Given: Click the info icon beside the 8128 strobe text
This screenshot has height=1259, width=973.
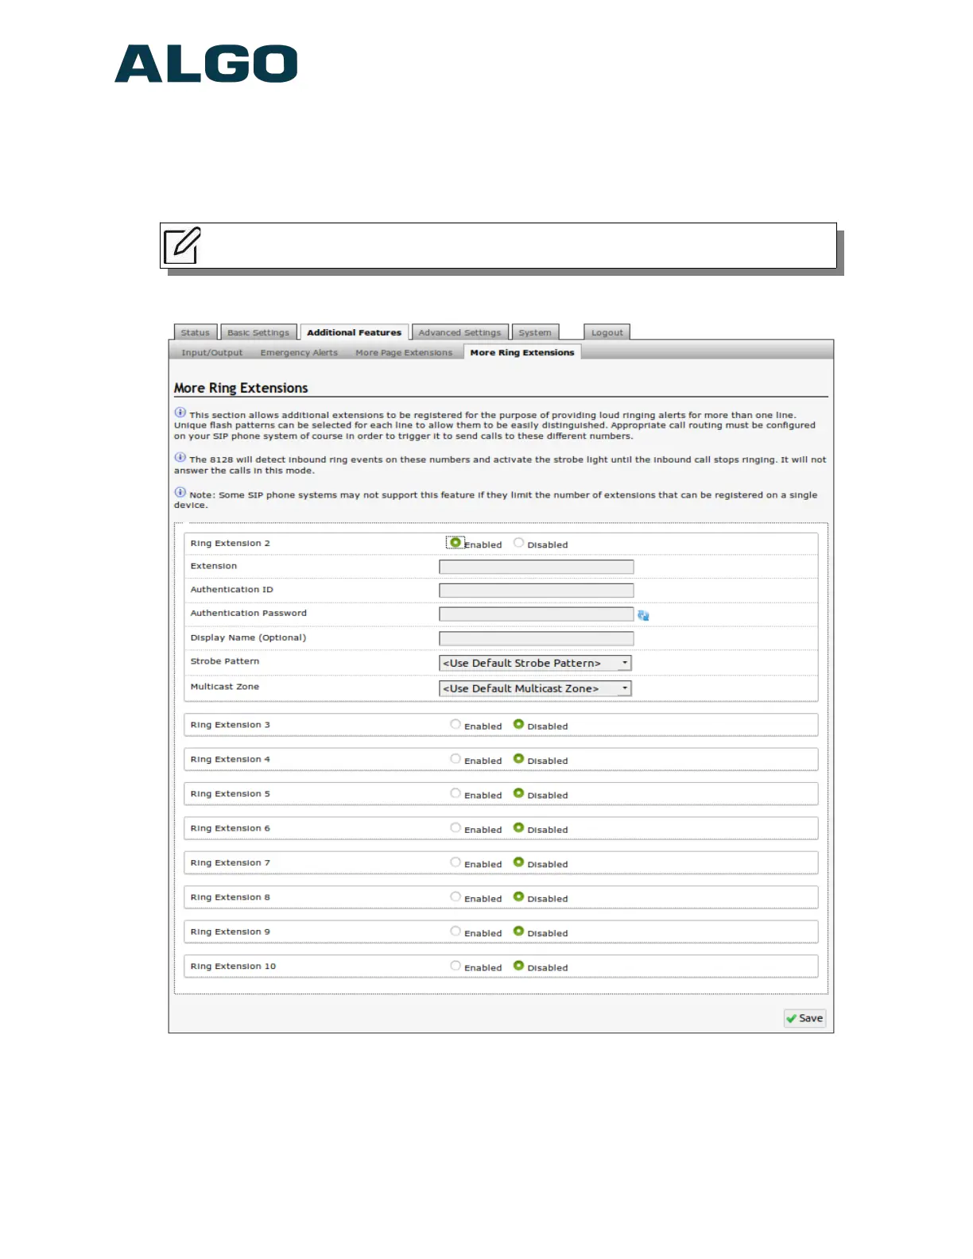Looking at the screenshot, I should click(x=180, y=458).
